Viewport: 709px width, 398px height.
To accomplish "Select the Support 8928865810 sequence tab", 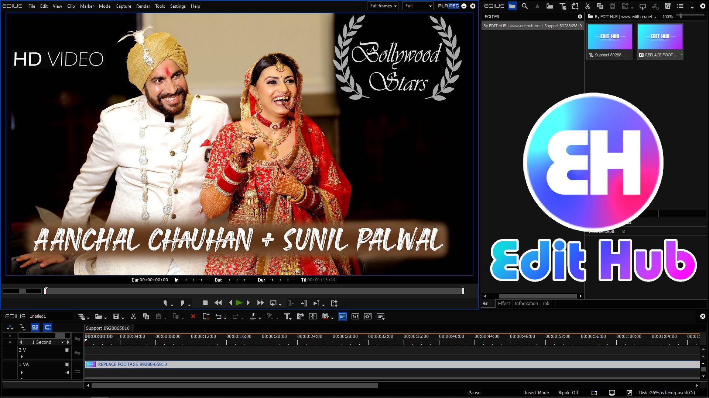I will pyautogui.click(x=108, y=328).
